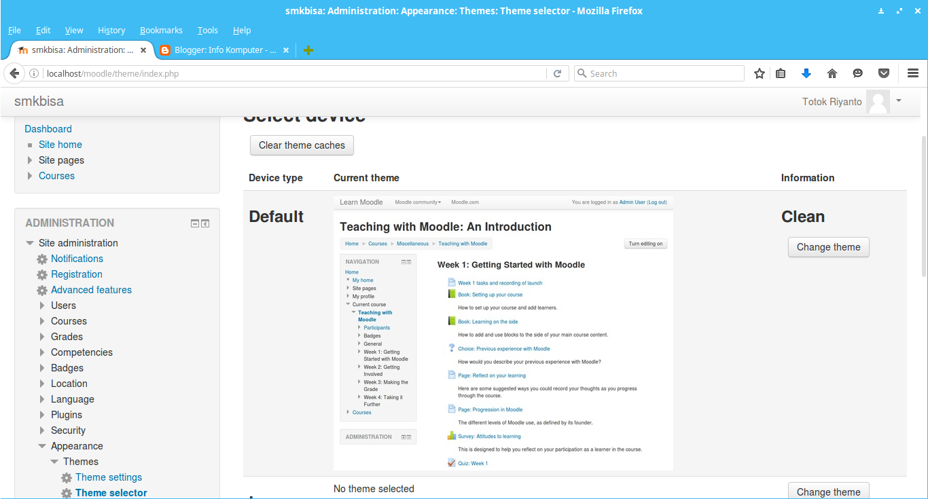Go to the browser Home page
Viewport: 928px width, 499px height.
click(x=832, y=73)
